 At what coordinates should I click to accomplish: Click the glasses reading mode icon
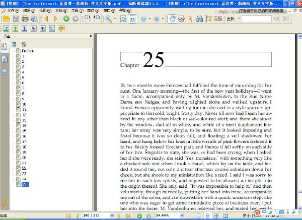(x=181, y=19)
